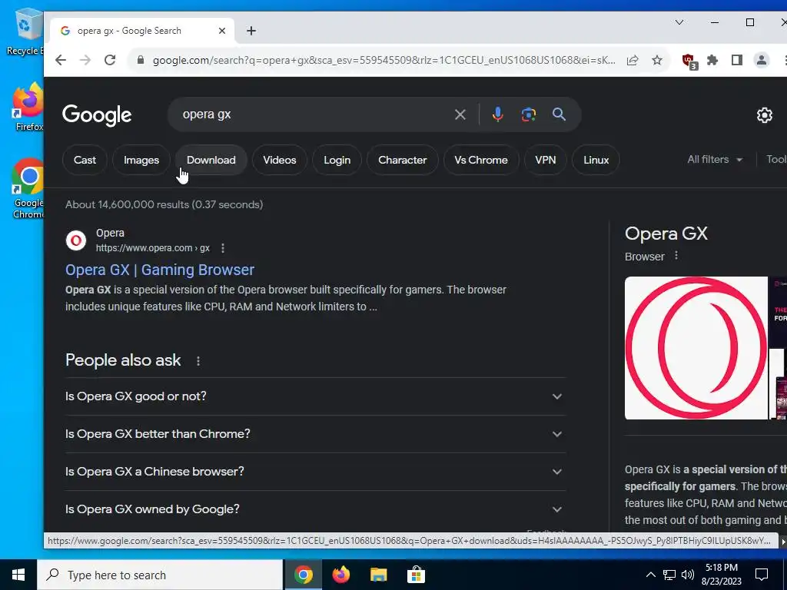Switch to the Images filter chip
787x590 pixels.
(141, 160)
